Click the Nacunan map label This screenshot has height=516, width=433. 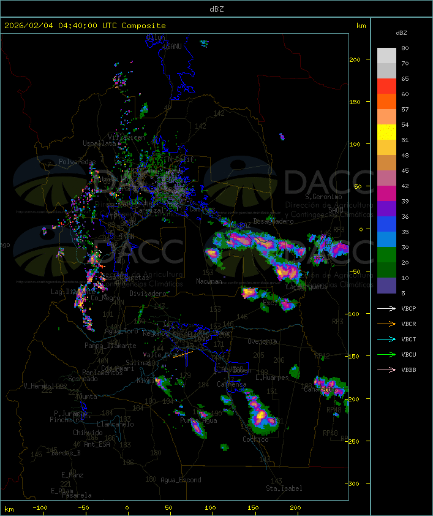pos(209,281)
